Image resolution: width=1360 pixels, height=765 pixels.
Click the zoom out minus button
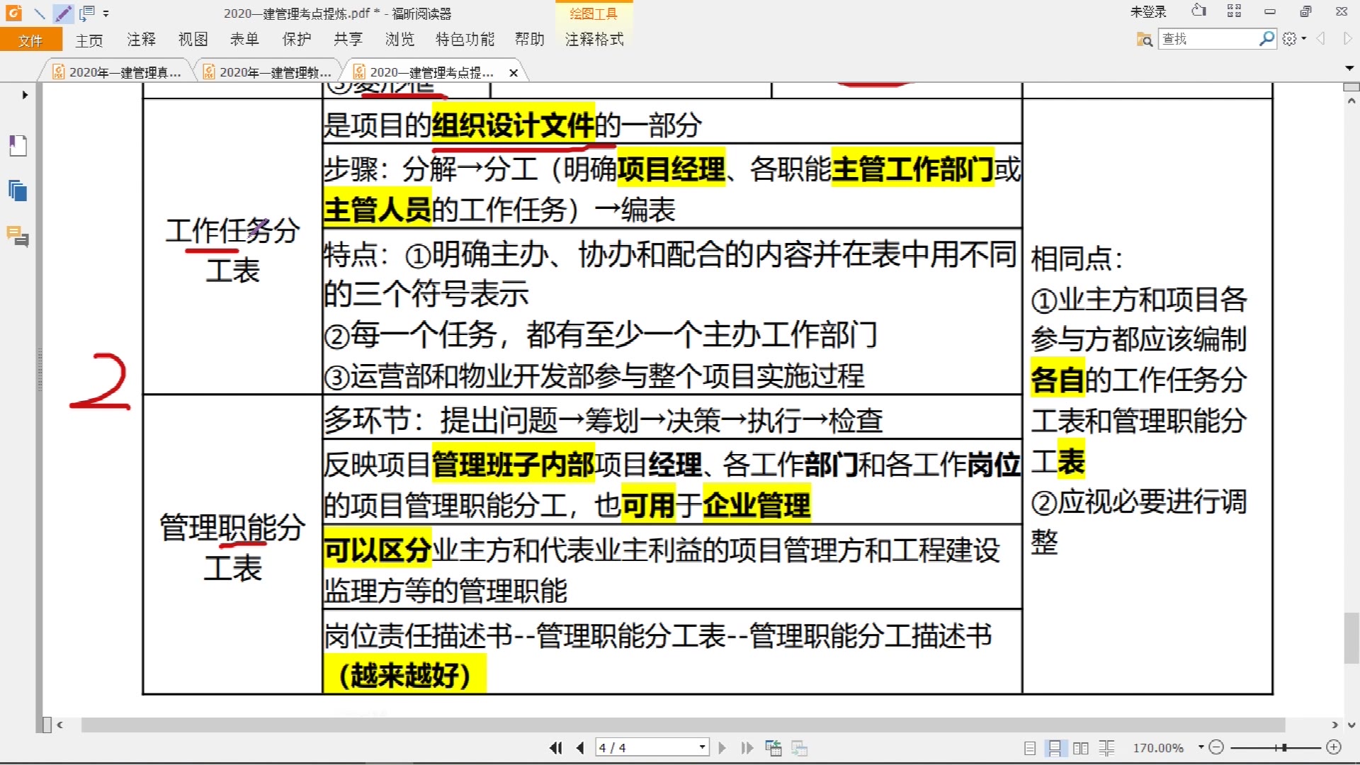(1216, 747)
